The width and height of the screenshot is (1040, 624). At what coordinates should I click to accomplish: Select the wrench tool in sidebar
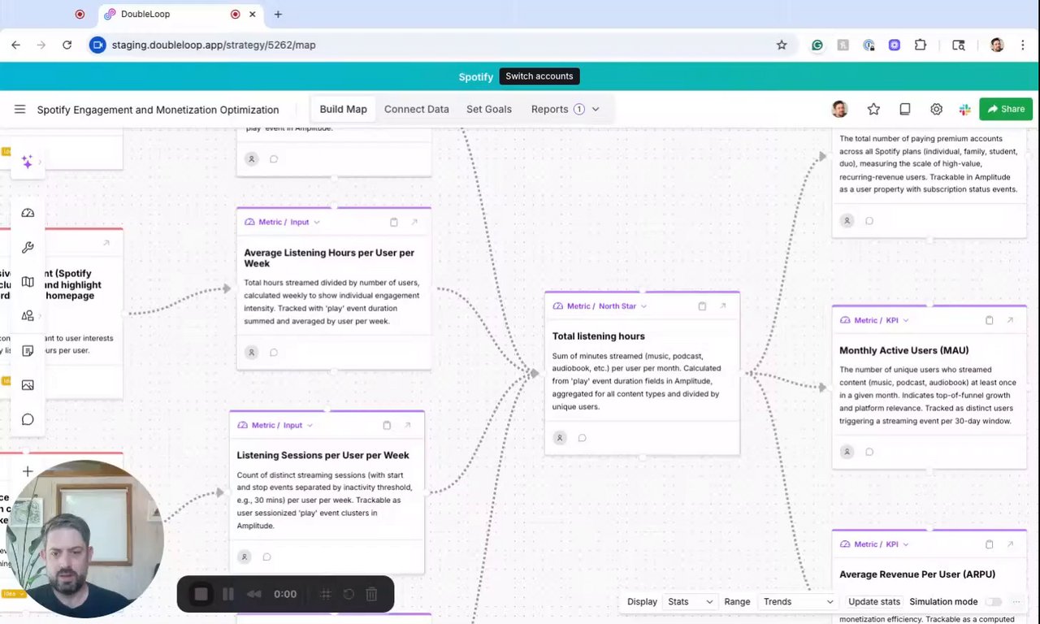(x=28, y=248)
